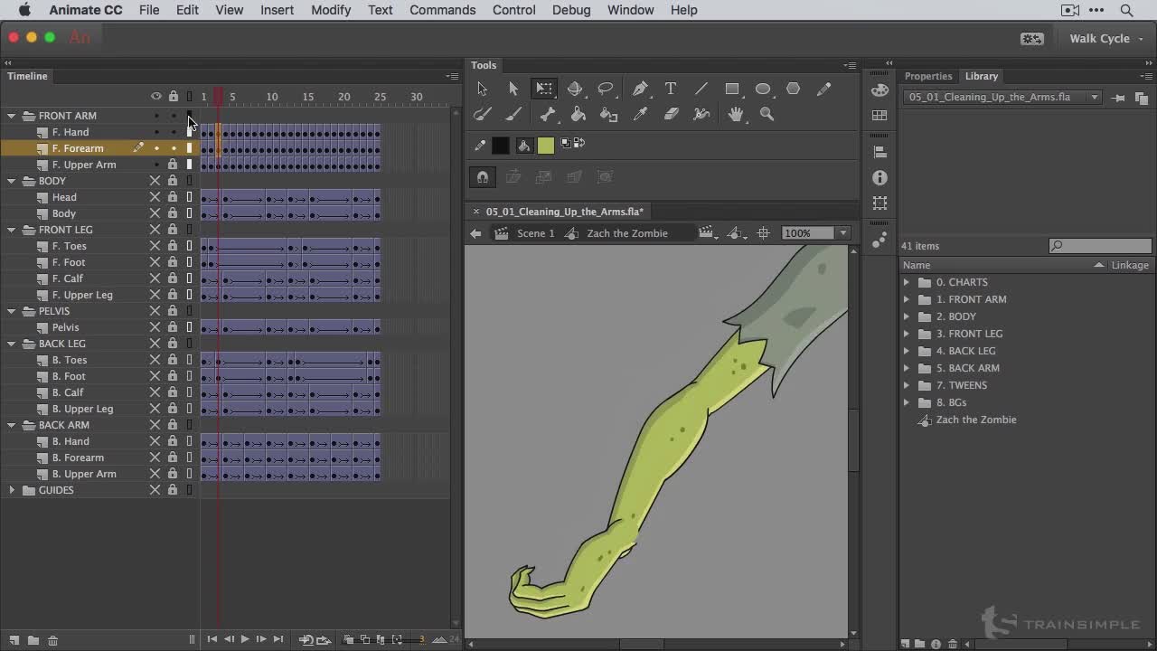Open the Info panel icon
Viewport: 1157px width, 651px height.
pyautogui.click(x=880, y=178)
